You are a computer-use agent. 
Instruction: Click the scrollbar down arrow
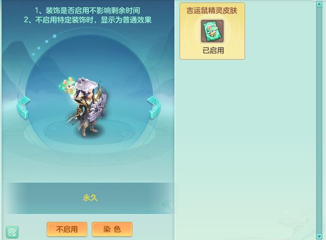[x=319, y=236]
